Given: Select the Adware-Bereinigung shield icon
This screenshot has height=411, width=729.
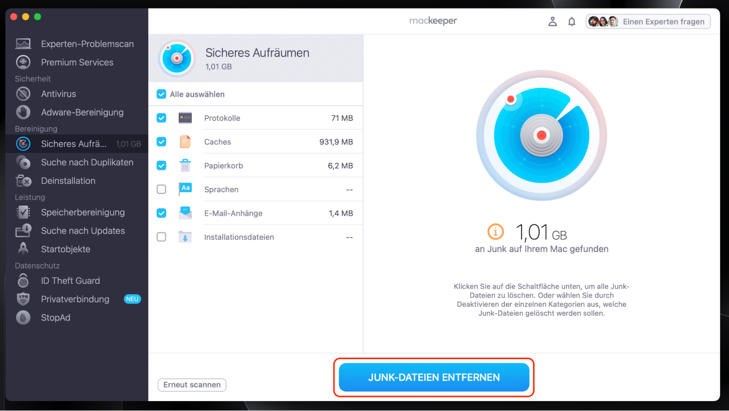Looking at the screenshot, I should coord(23,112).
